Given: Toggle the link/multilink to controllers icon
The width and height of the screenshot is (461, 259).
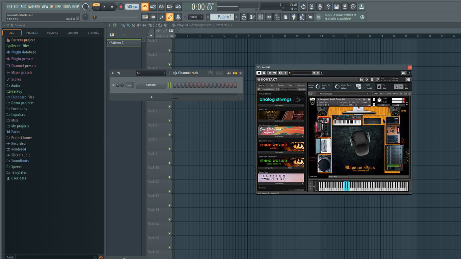Looking at the screenshot, I should 170,17.
